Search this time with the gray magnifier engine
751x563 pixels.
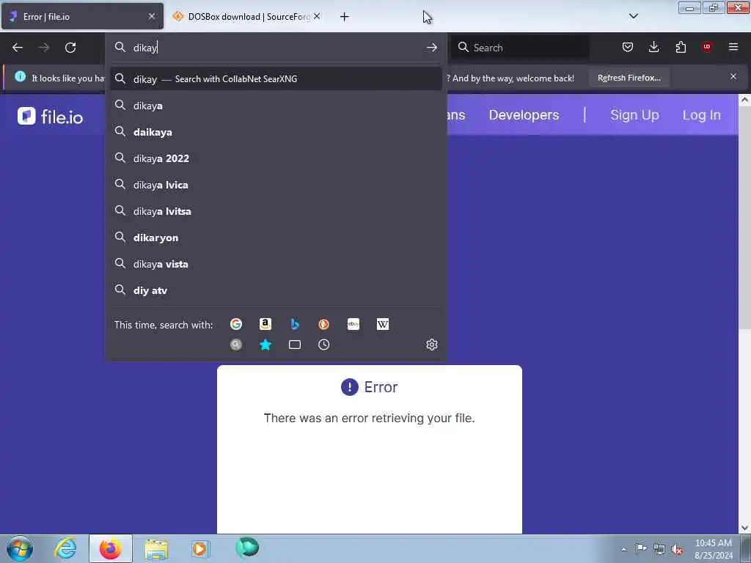[236, 345]
